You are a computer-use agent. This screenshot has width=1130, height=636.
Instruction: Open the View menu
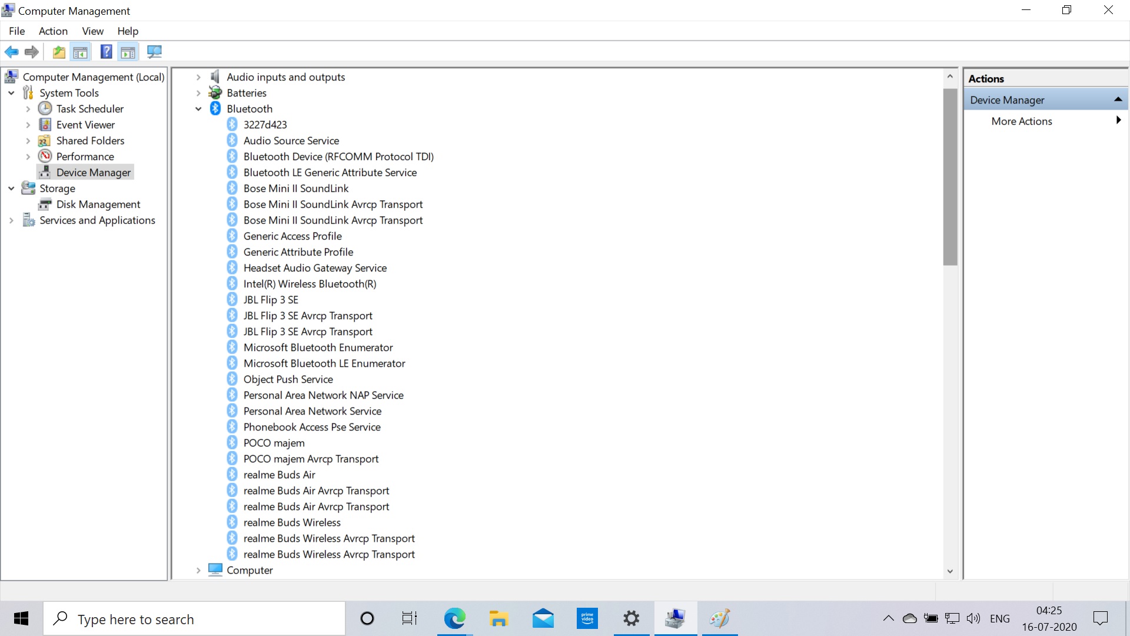pos(92,31)
